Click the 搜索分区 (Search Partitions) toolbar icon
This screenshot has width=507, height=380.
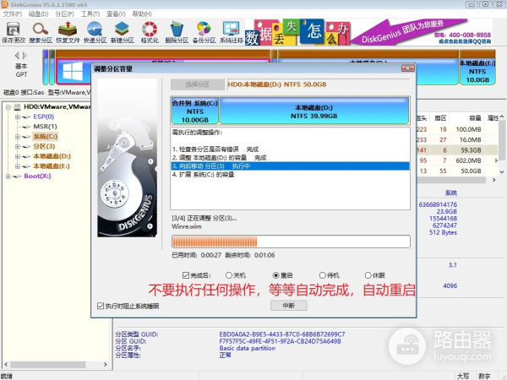41,32
